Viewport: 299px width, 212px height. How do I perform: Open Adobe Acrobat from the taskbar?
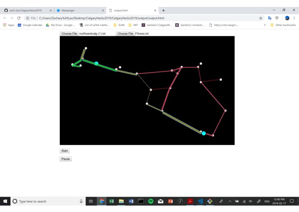tap(190, 201)
